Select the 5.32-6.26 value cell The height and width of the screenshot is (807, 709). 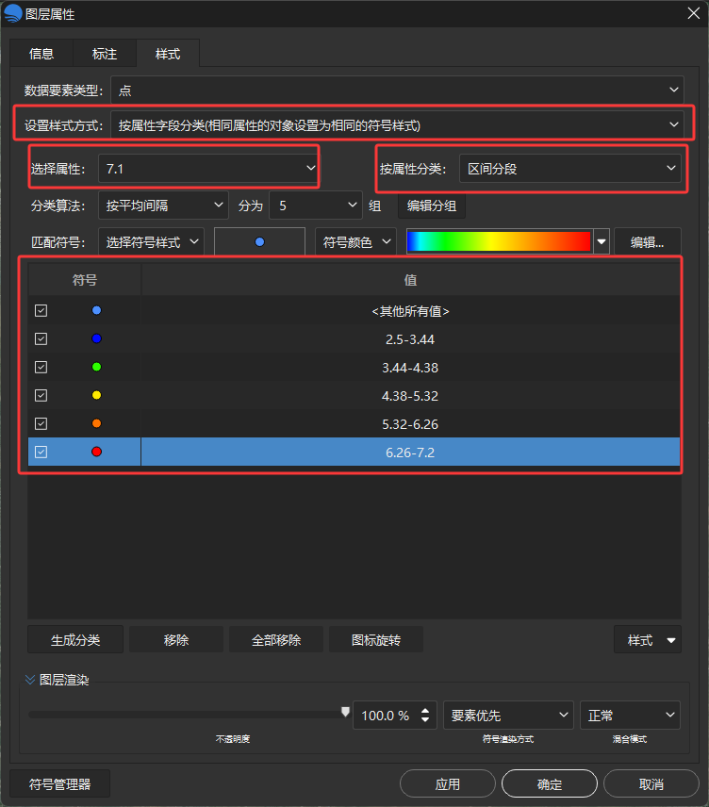tap(410, 424)
